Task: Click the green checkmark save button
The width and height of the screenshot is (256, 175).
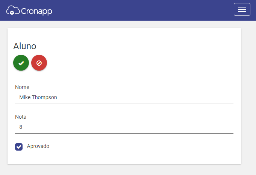Action: 21,63
